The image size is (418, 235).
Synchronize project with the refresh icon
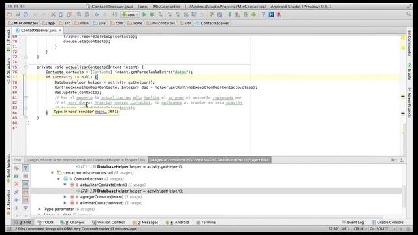(25, 14)
